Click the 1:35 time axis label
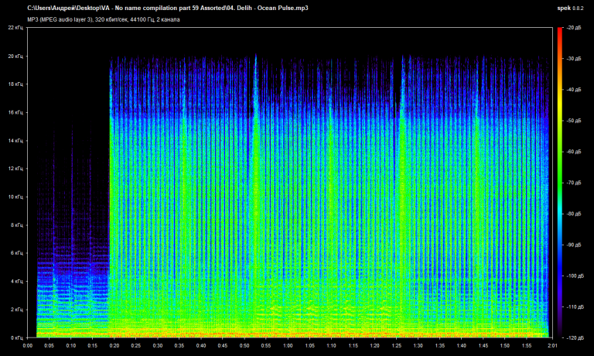594x356 pixels. [x=440, y=346]
